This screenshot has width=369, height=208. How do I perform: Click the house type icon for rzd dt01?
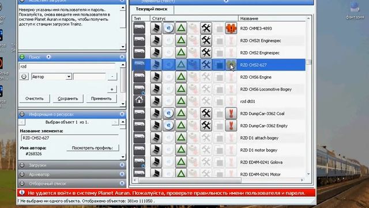140,101
